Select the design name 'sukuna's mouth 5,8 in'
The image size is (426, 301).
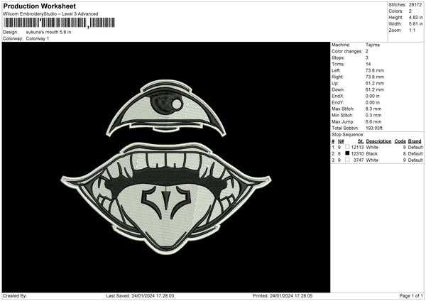(48, 32)
